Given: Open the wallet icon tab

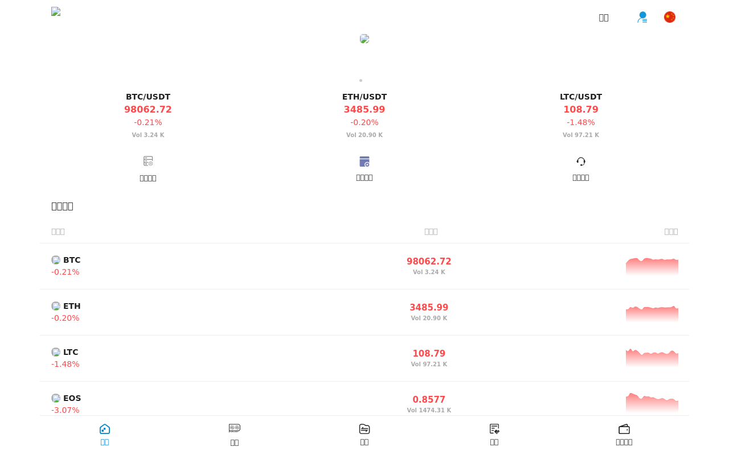Looking at the screenshot, I should [x=624, y=429].
